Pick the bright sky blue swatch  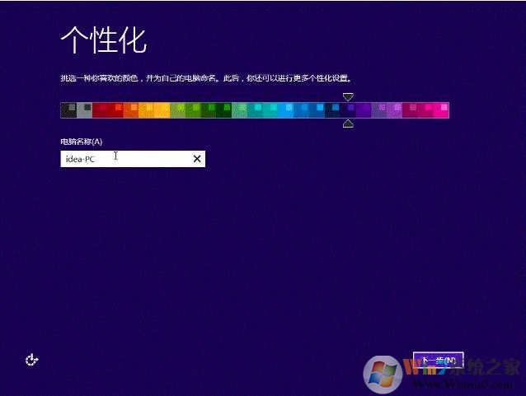point(286,110)
